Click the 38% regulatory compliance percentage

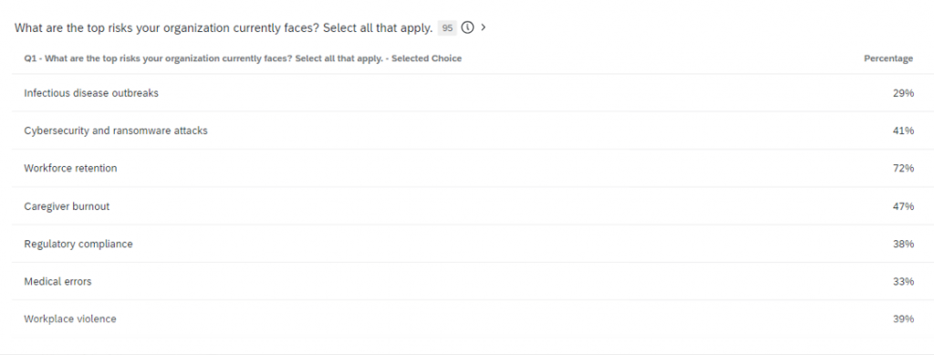903,244
